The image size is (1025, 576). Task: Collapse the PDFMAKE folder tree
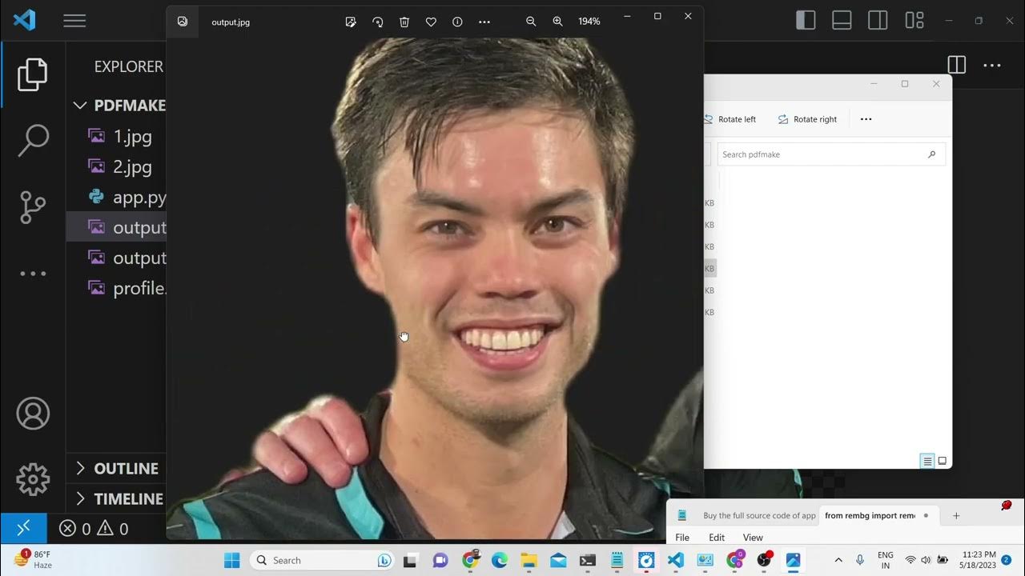[x=80, y=106]
